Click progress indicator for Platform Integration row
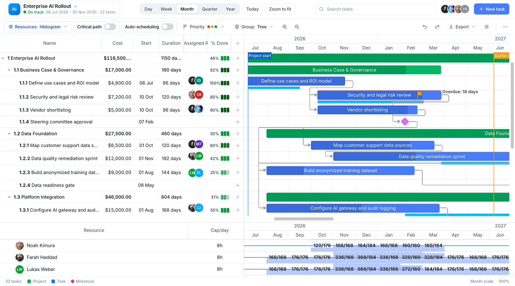Image resolution: width=515 pixels, height=286 pixels. click(225, 197)
